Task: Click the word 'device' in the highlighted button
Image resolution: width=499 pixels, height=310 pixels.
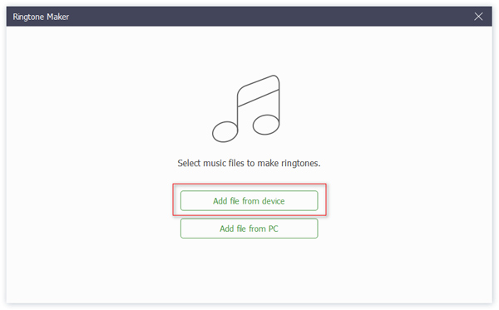Action: click(273, 201)
